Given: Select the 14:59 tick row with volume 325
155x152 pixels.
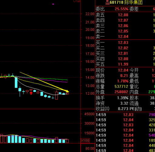Looking at the screenshot, I should pos(125,120).
